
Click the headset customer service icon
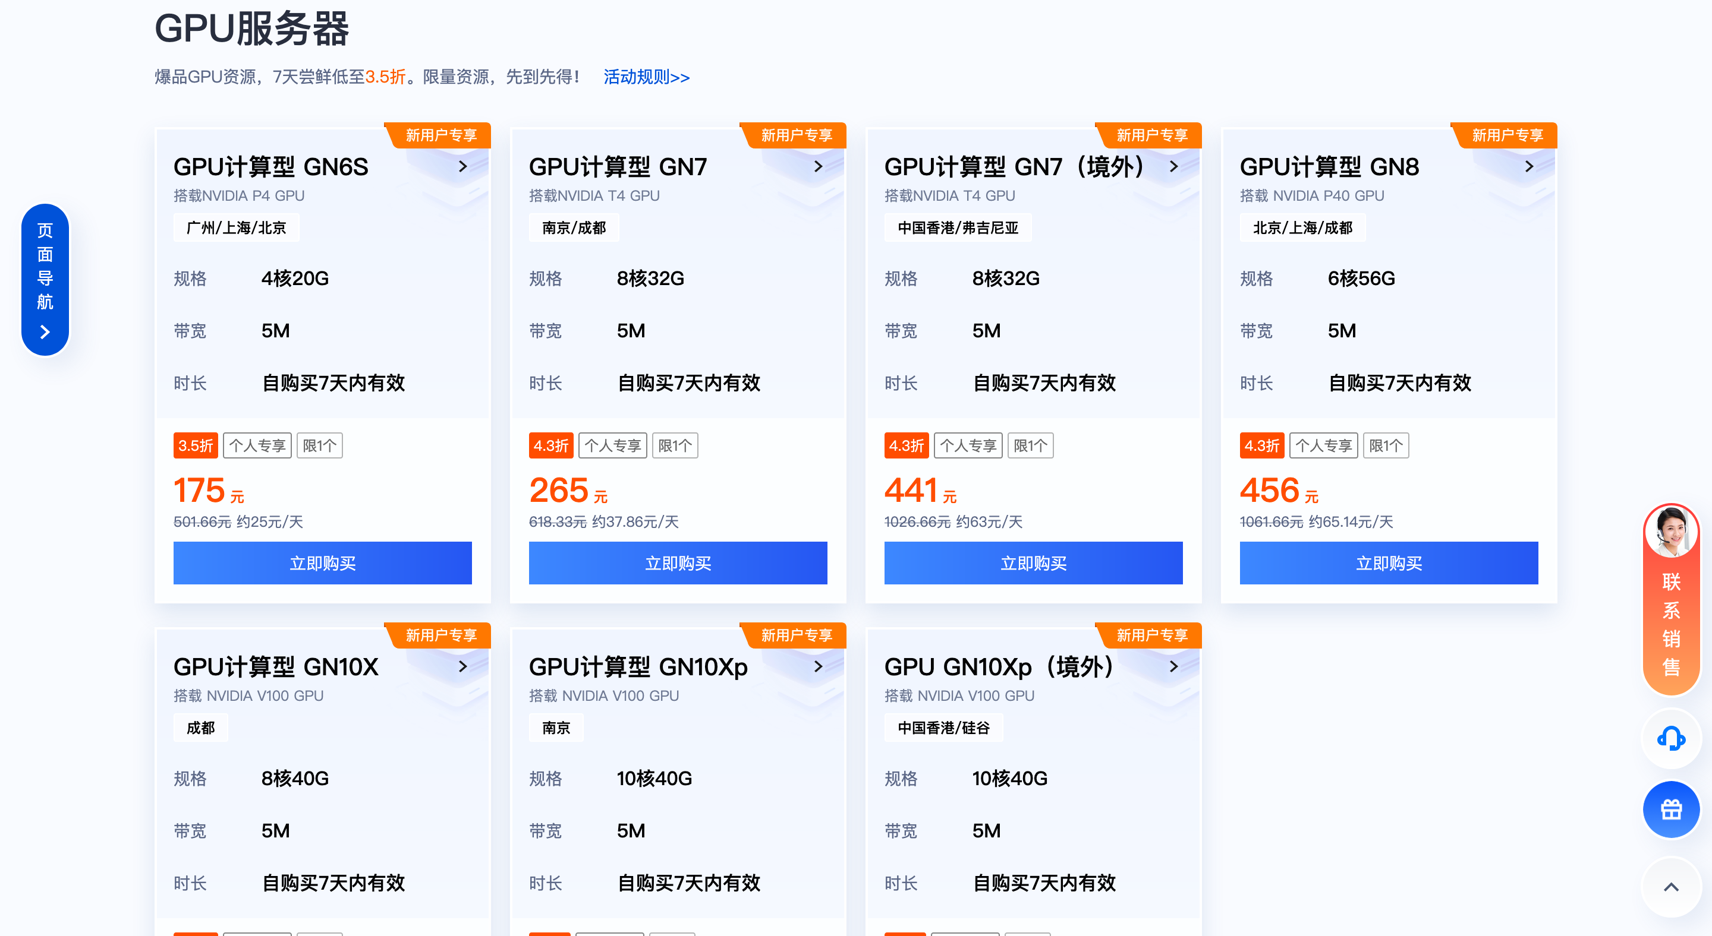[x=1670, y=738]
